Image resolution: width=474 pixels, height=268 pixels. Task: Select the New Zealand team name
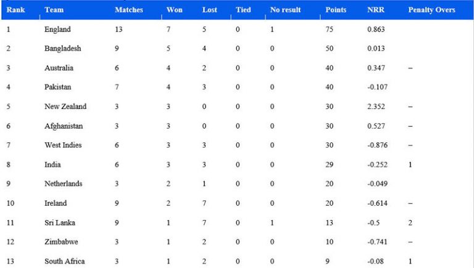[65, 107]
